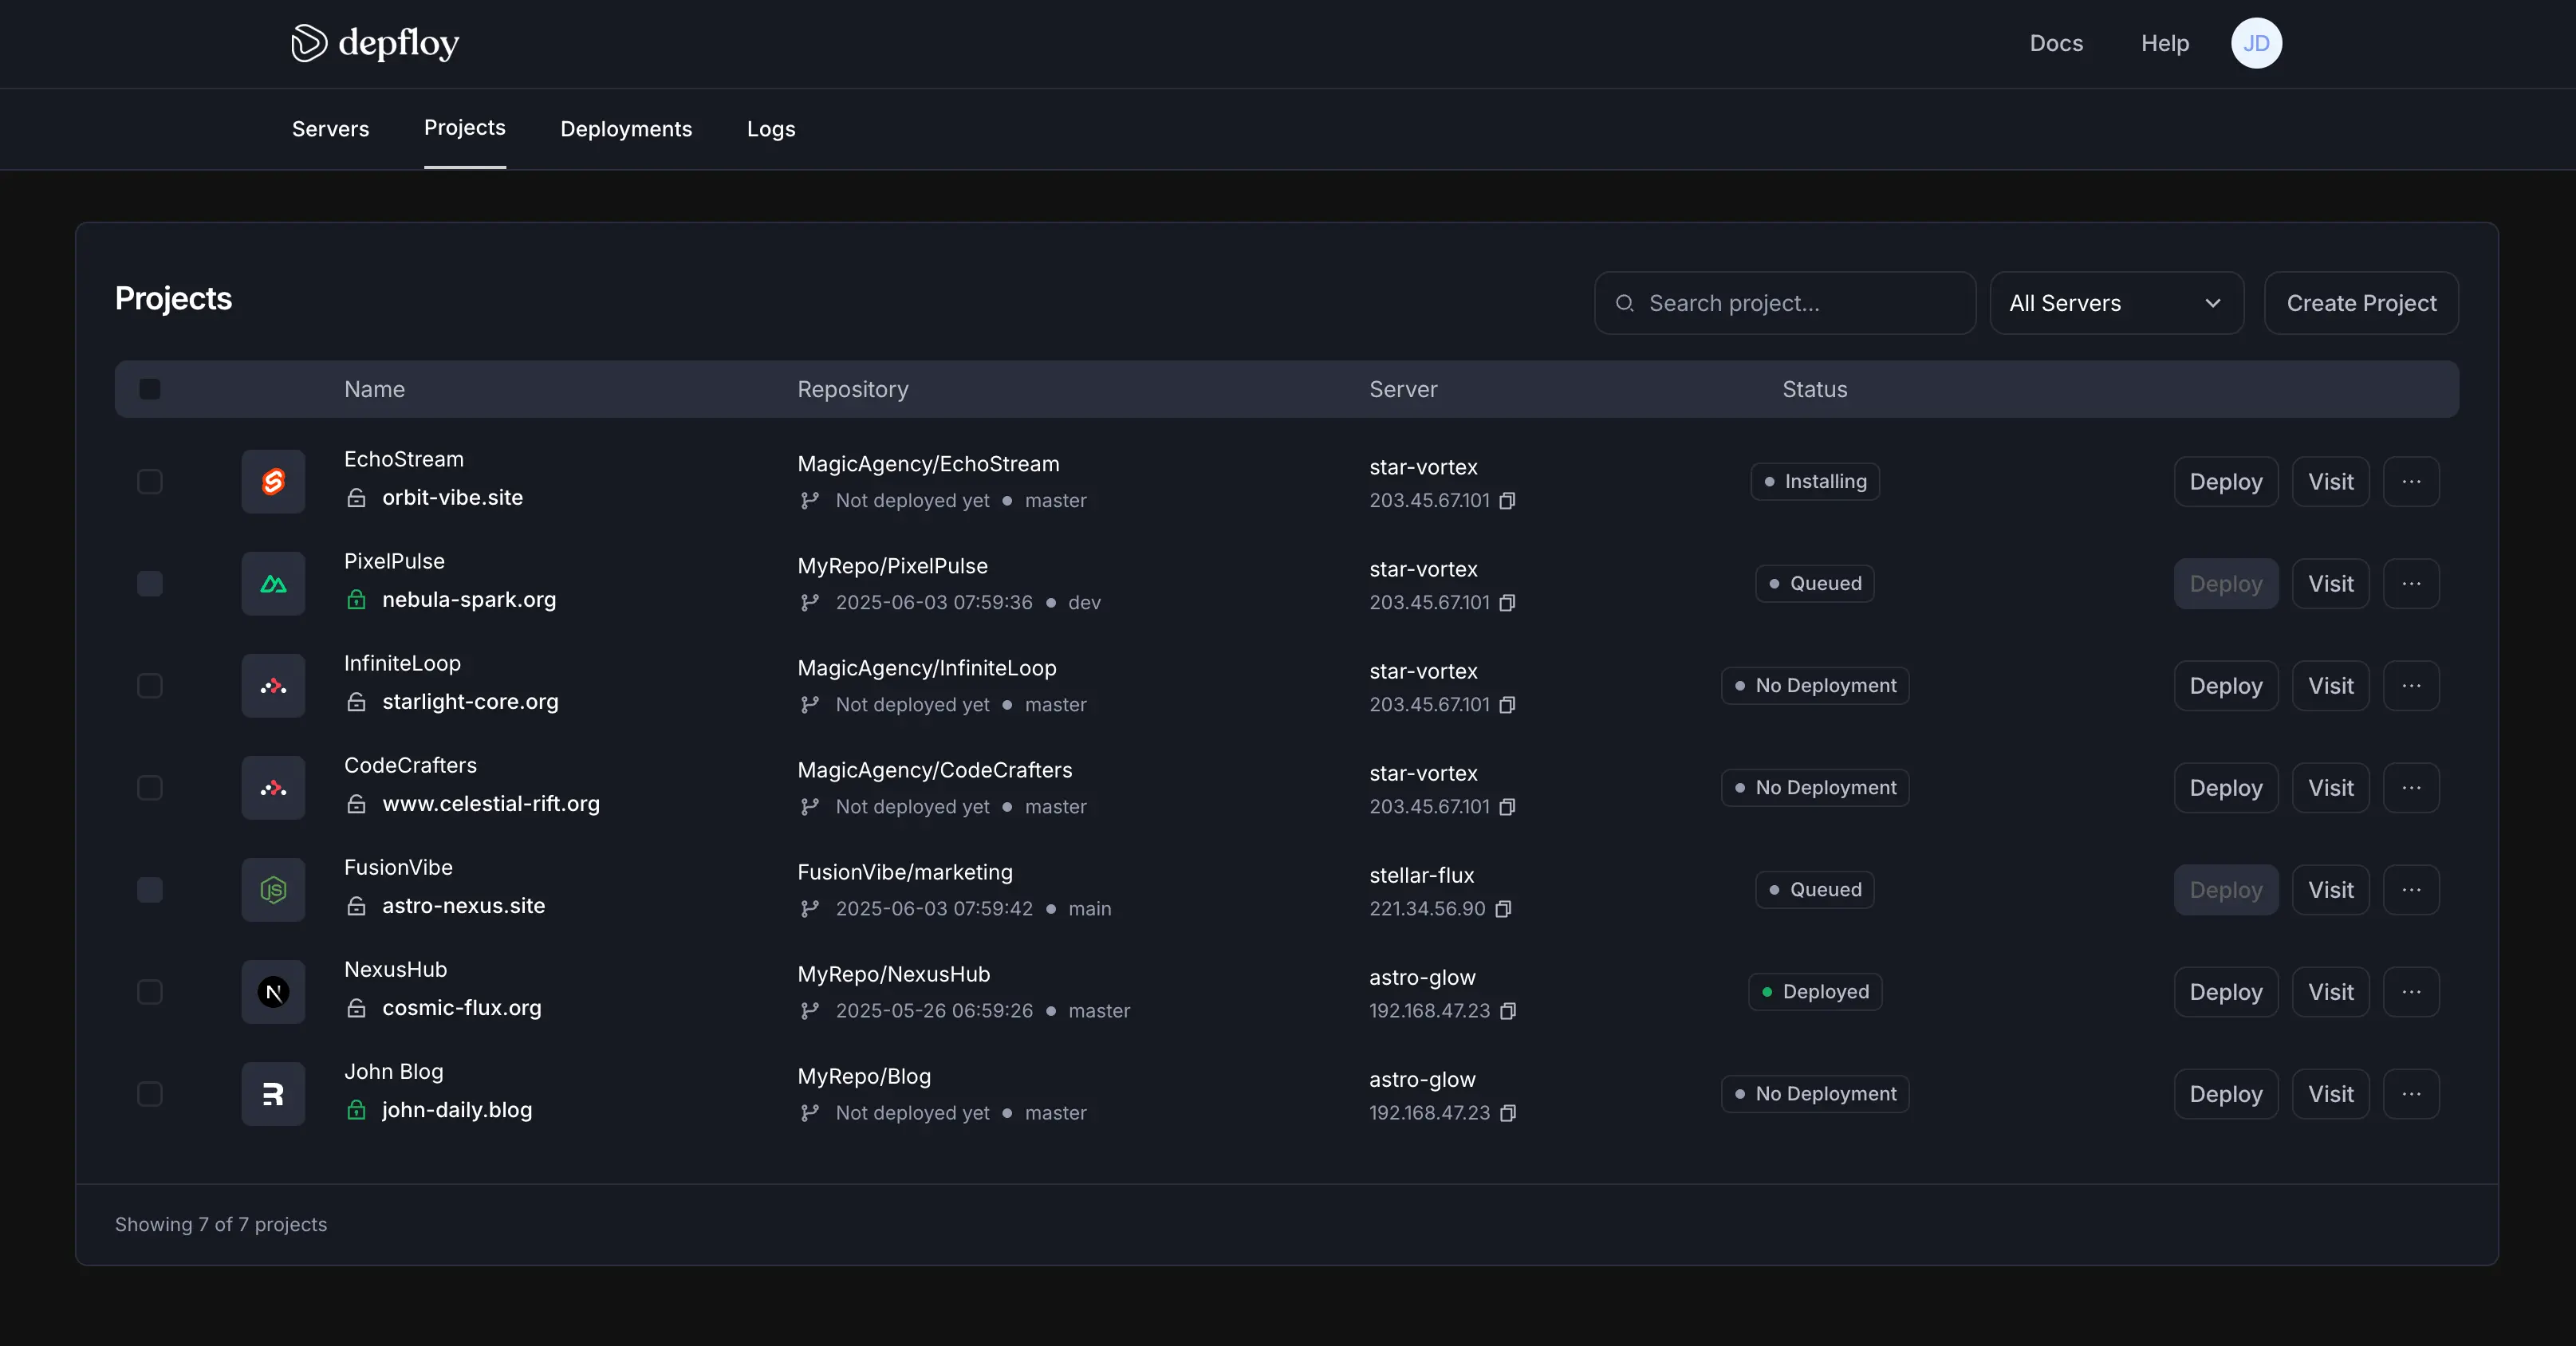Open more options menu for NexusHub
The height and width of the screenshot is (1346, 2576).
pos(2411,992)
